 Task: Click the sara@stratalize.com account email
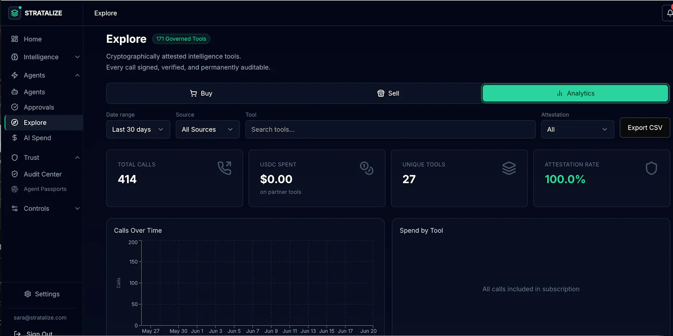pyautogui.click(x=40, y=318)
